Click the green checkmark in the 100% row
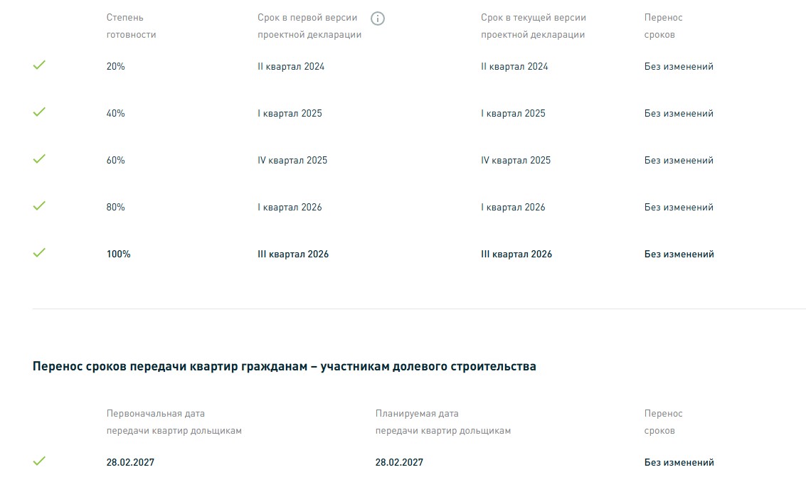806x487 pixels. 39,253
